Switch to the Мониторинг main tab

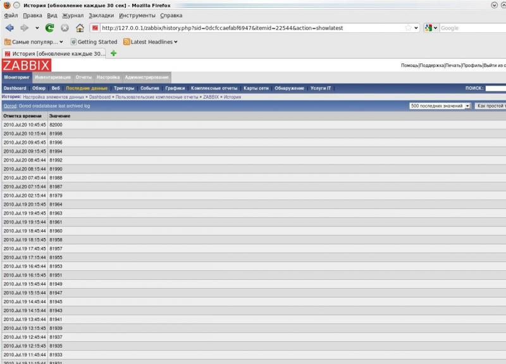click(17, 77)
